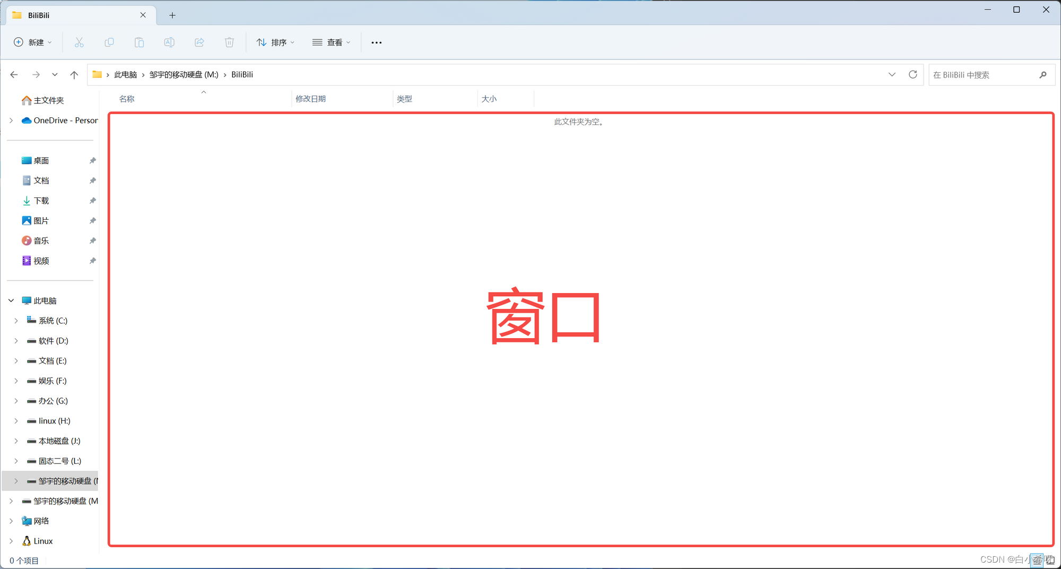1061x569 pixels.
Task: Unpin 桌面 using its pin icon
Action: [93, 160]
